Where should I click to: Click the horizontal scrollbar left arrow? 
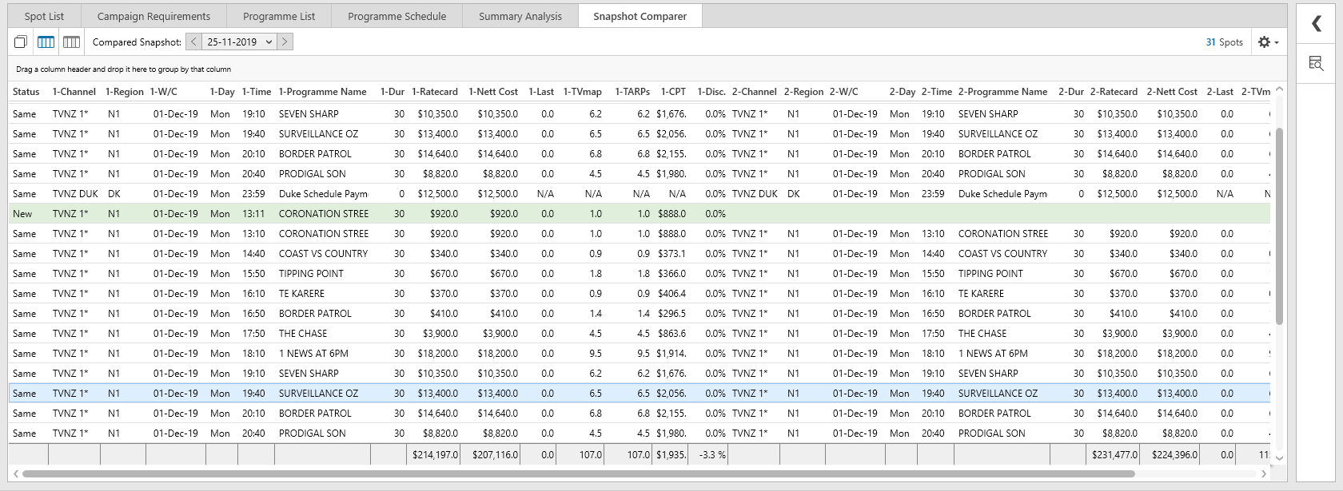16,473
